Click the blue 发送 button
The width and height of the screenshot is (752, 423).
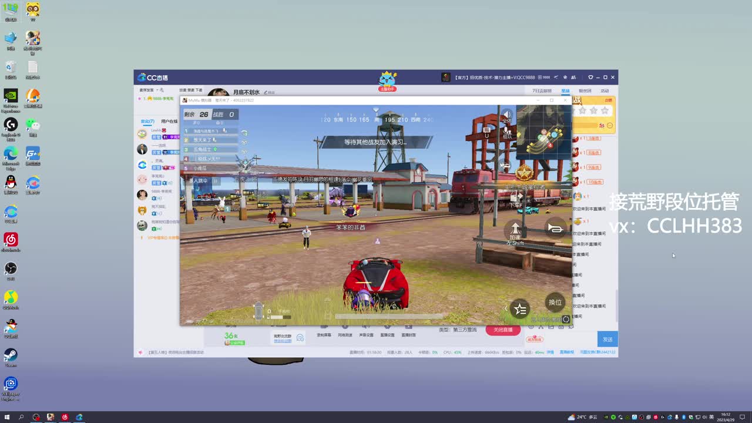click(607, 339)
